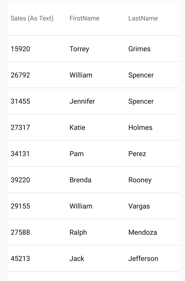This screenshot has height=281, width=185.
Task: Sort by the Sales (As Text) column header
Action: coord(32,18)
